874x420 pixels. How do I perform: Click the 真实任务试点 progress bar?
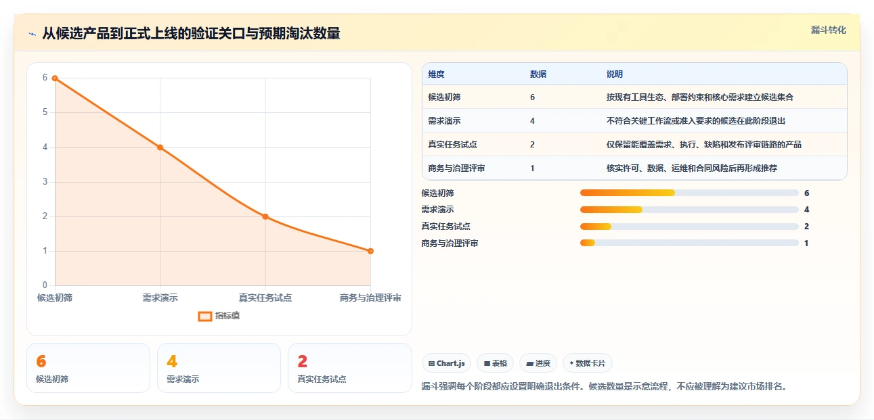coord(689,227)
